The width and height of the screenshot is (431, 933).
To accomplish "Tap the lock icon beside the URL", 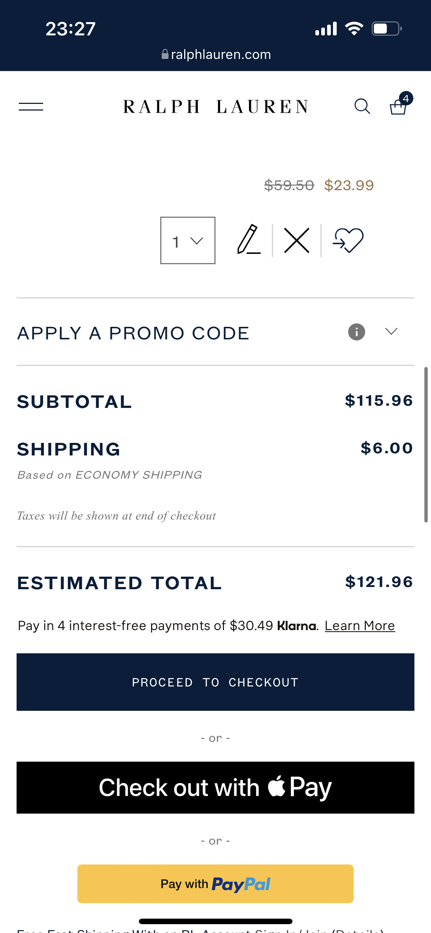I will click(x=165, y=55).
